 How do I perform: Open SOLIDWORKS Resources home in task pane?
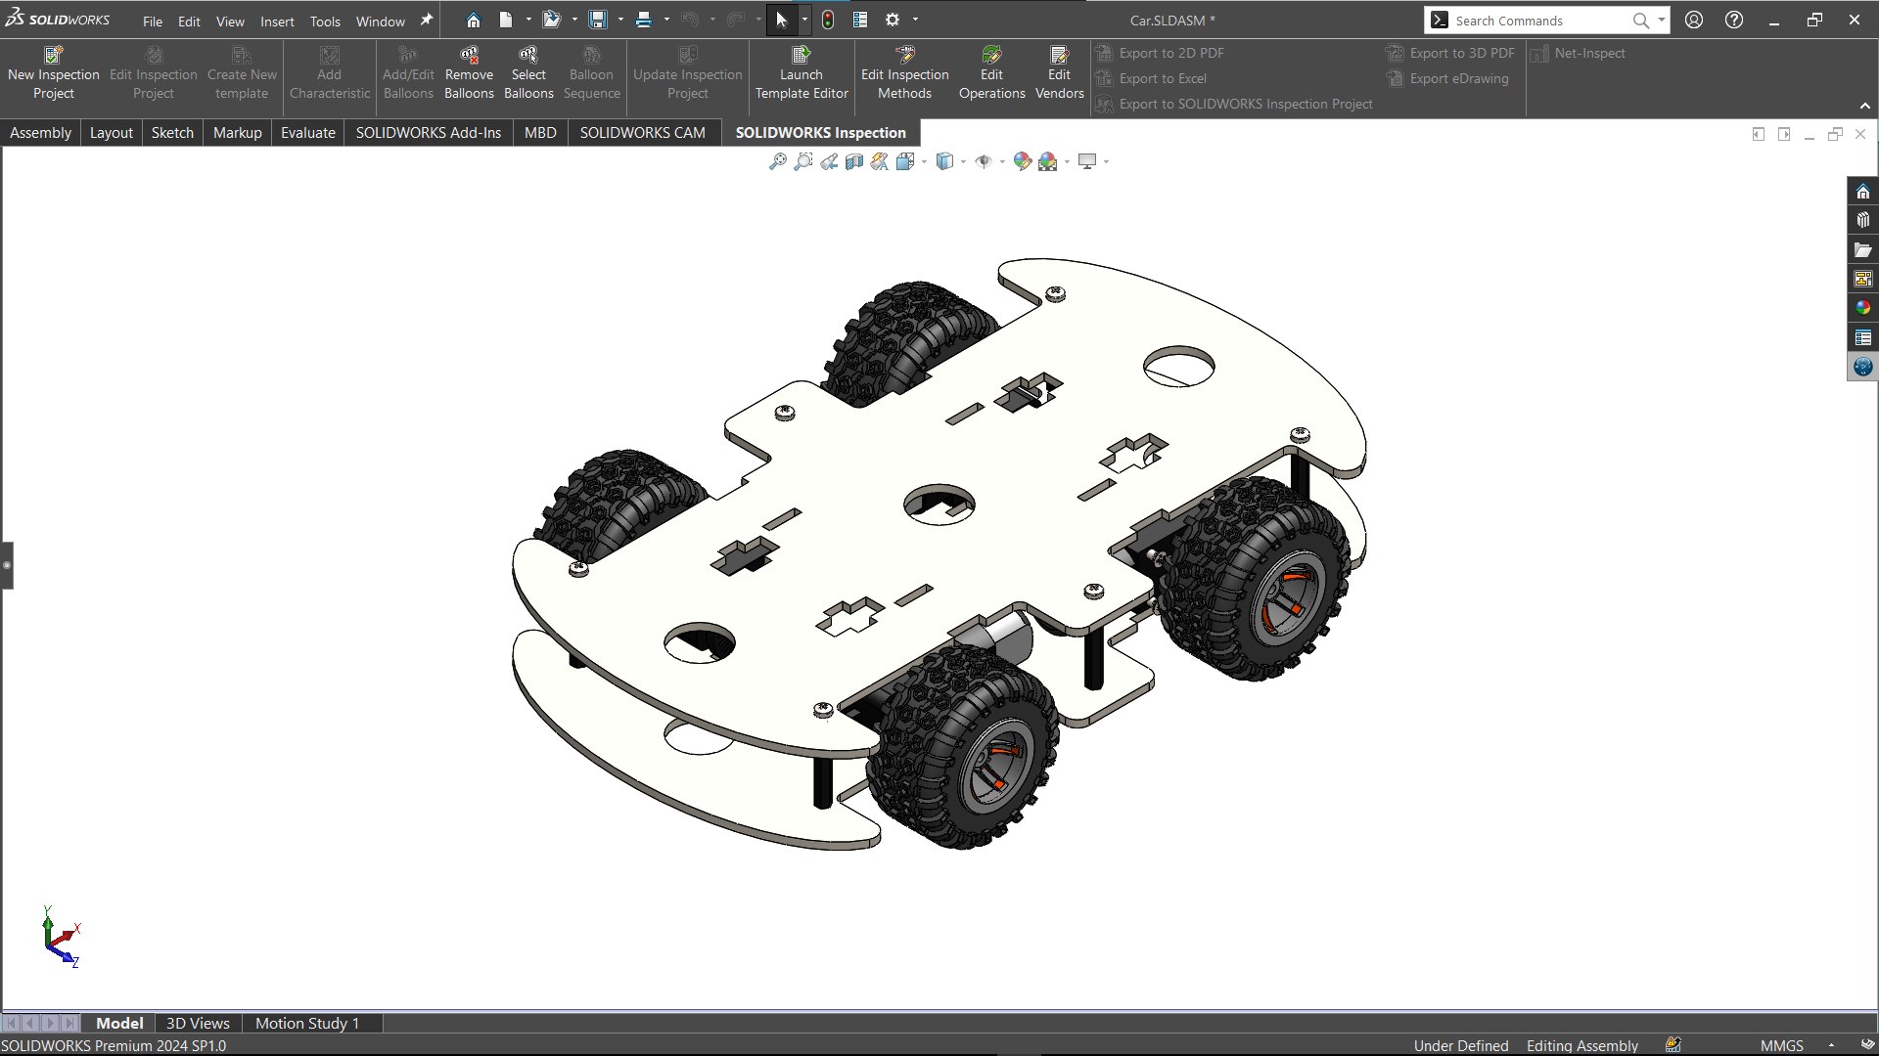(x=1862, y=191)
